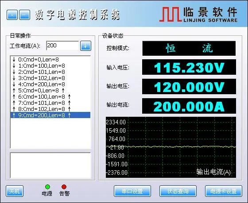Click the Linjing Software logo
The width and height of the screenshot is (248, 203).
198,14
